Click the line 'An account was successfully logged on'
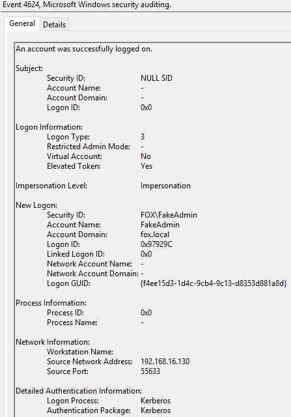 84,49
